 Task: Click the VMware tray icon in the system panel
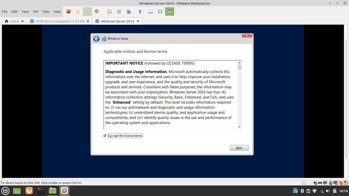pos(295,191)
